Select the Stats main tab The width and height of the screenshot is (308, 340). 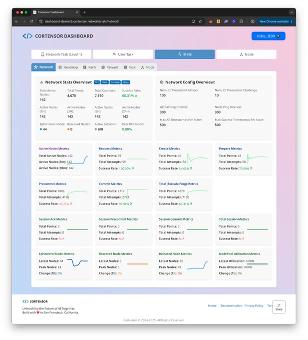[185, 54]
